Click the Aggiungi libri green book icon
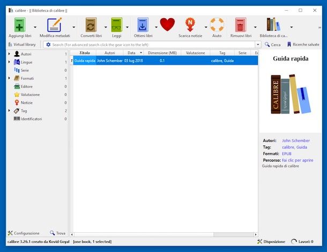327x252 pixels. pyautogui.click(x=20, y=25)
